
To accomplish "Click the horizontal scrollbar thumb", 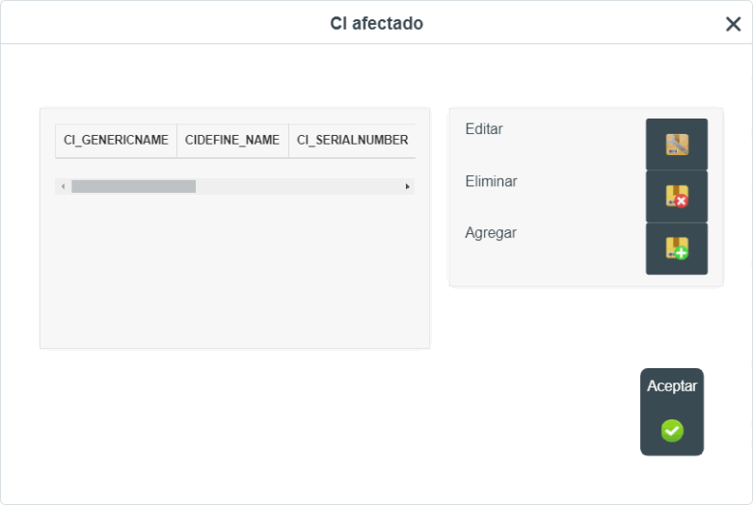I will [133, 186].
